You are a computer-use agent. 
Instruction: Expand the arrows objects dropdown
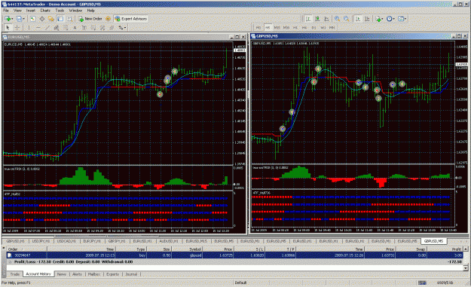click(124, 28)
